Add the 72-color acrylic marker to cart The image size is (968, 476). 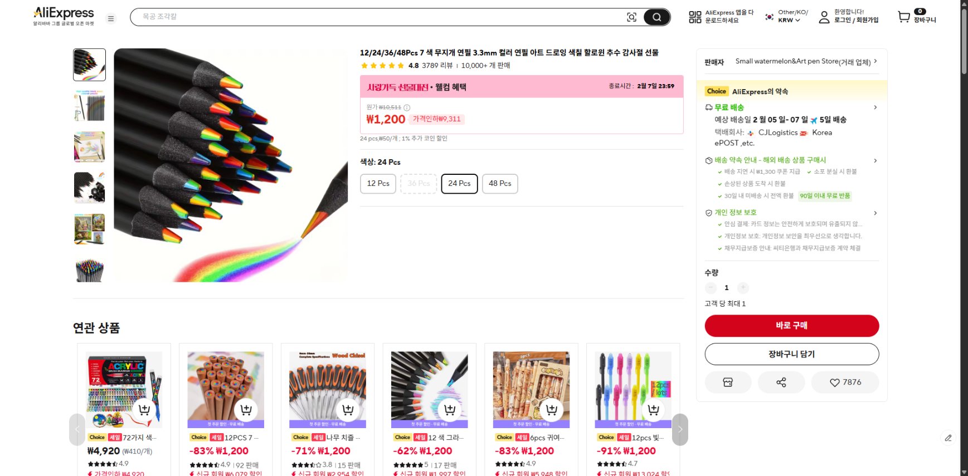point(144,410)
